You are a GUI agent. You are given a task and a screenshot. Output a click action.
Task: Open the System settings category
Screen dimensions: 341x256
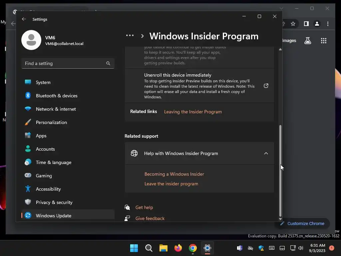pos(68,82)
